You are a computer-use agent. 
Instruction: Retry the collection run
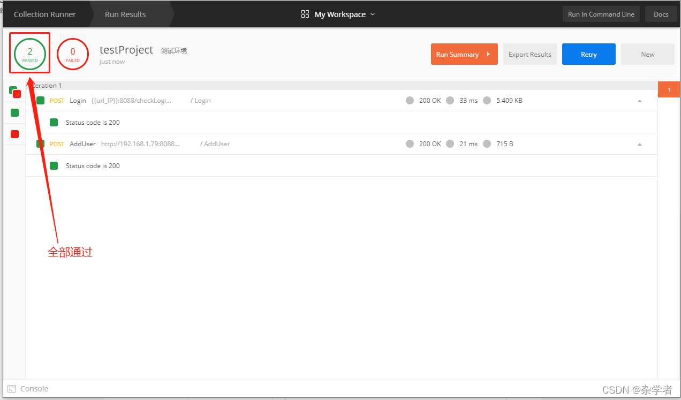coord(588,54)
